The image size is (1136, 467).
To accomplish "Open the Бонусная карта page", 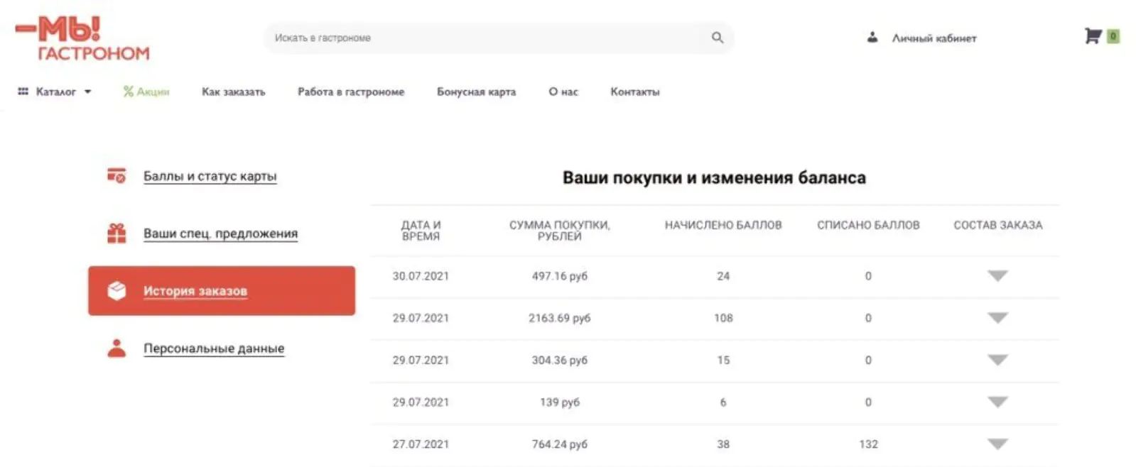I will [x=476, y=92].
